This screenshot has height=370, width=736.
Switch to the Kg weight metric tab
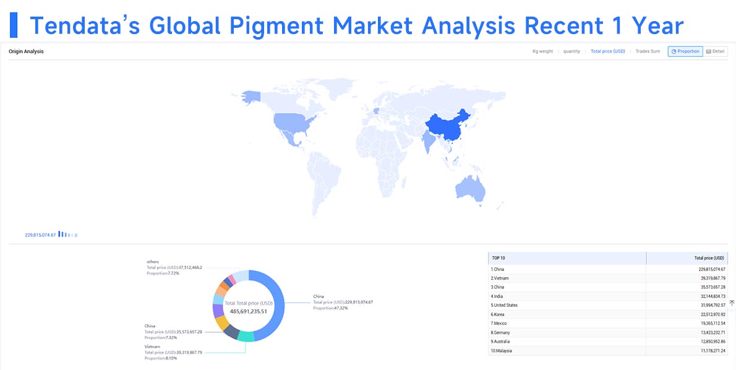pyautogui.click(x=542, y=51)
